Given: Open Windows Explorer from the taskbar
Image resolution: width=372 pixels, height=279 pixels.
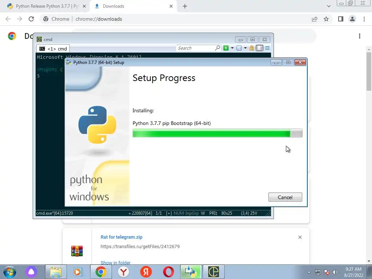Looking at the screenshot, I should 56,272.
